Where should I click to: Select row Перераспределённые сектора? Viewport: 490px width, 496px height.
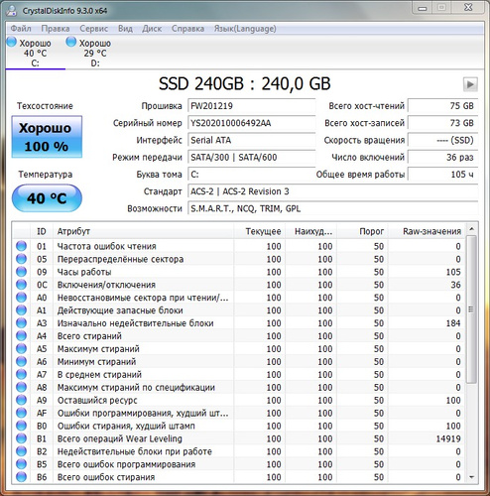tap(239, 259)
